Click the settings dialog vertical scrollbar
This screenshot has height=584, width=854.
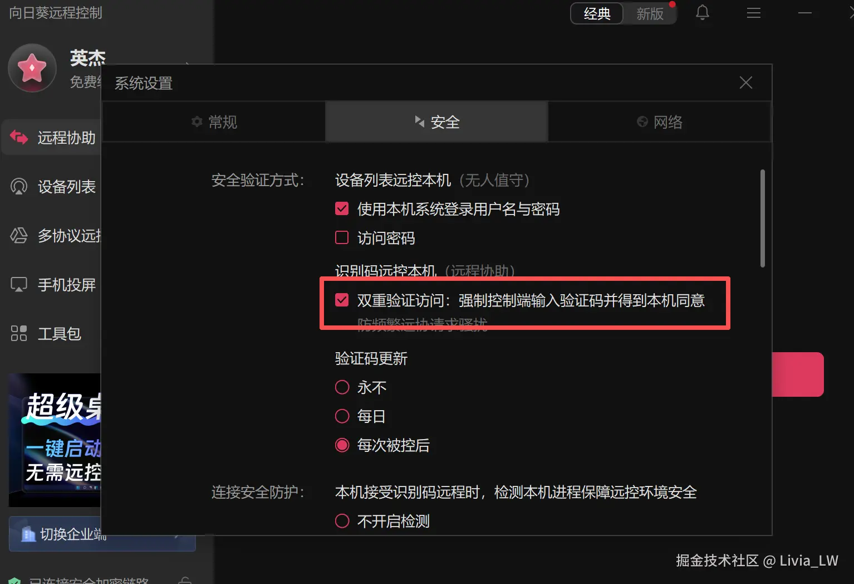click(763, 218)
